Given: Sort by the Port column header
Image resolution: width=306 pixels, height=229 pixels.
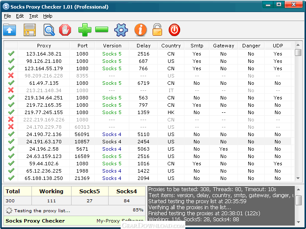Looking at the screenshot, I should [x=82, y=46].
